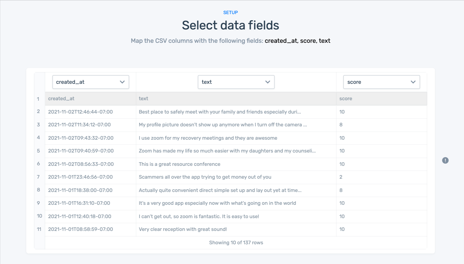464x264 pixels.
Task: Open the score column mapping dropdown
Action: click(381, 82)
